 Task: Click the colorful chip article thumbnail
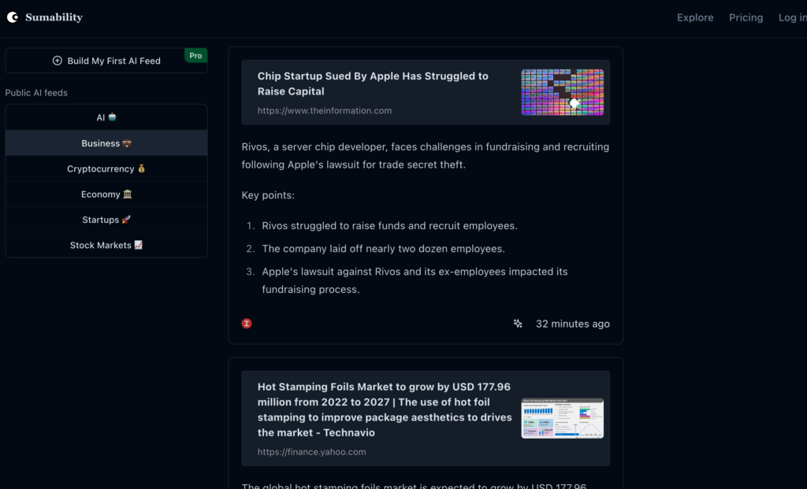click(x=562, y=92)
